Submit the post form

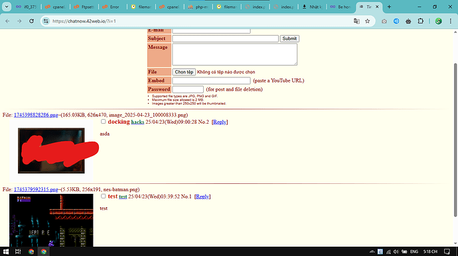point(289,38)
